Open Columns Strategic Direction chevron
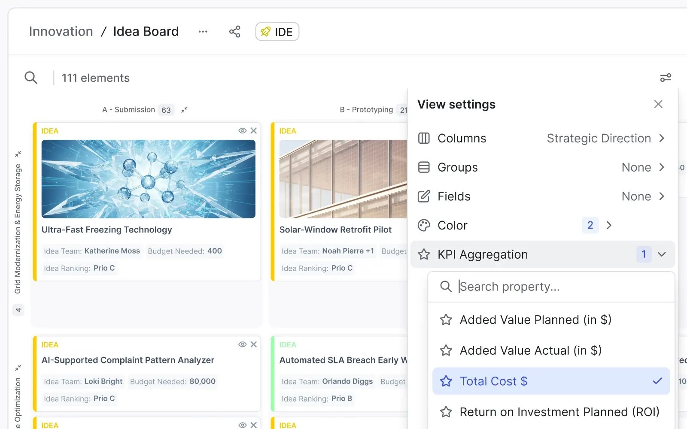Viewport: 687px width, 429px height. (662, 138)
